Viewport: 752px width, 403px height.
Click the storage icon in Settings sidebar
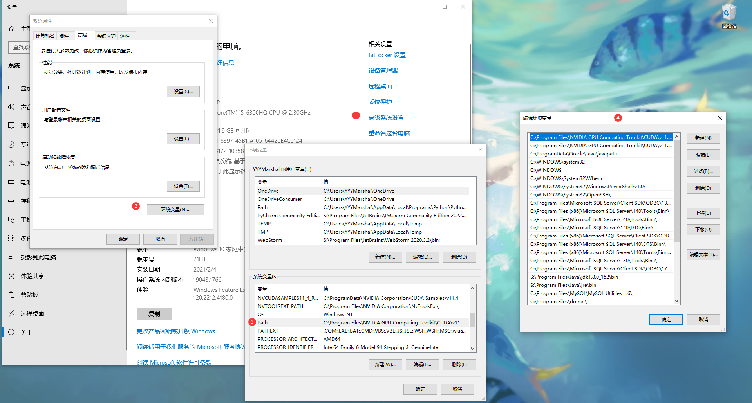coord(11,201)
